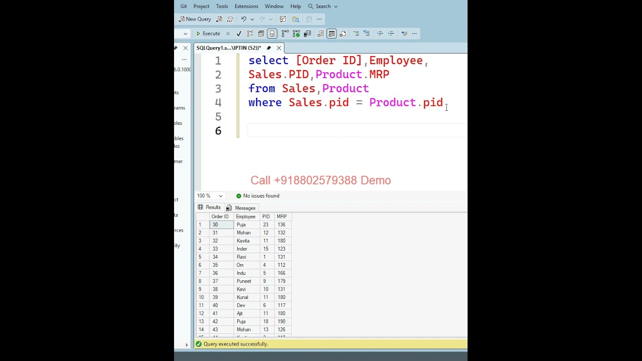642x361 pixels.
Task: Close the SQLQuery1 document tab
Action: [x=279, y=48]
